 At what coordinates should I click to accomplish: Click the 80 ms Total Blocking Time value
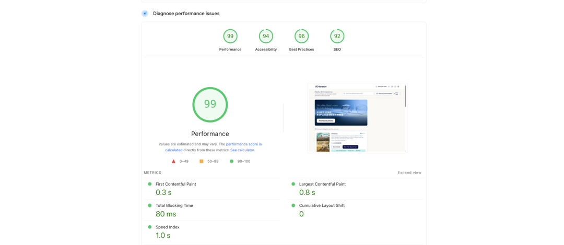click(166, 214)
